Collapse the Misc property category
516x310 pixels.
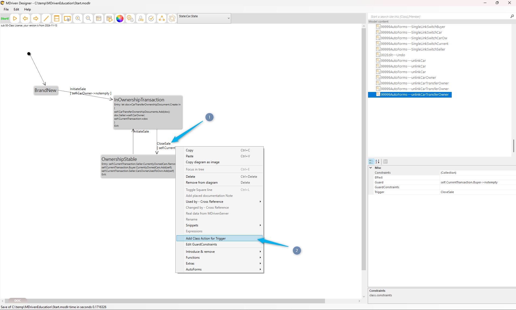click(x=371, y=168)
